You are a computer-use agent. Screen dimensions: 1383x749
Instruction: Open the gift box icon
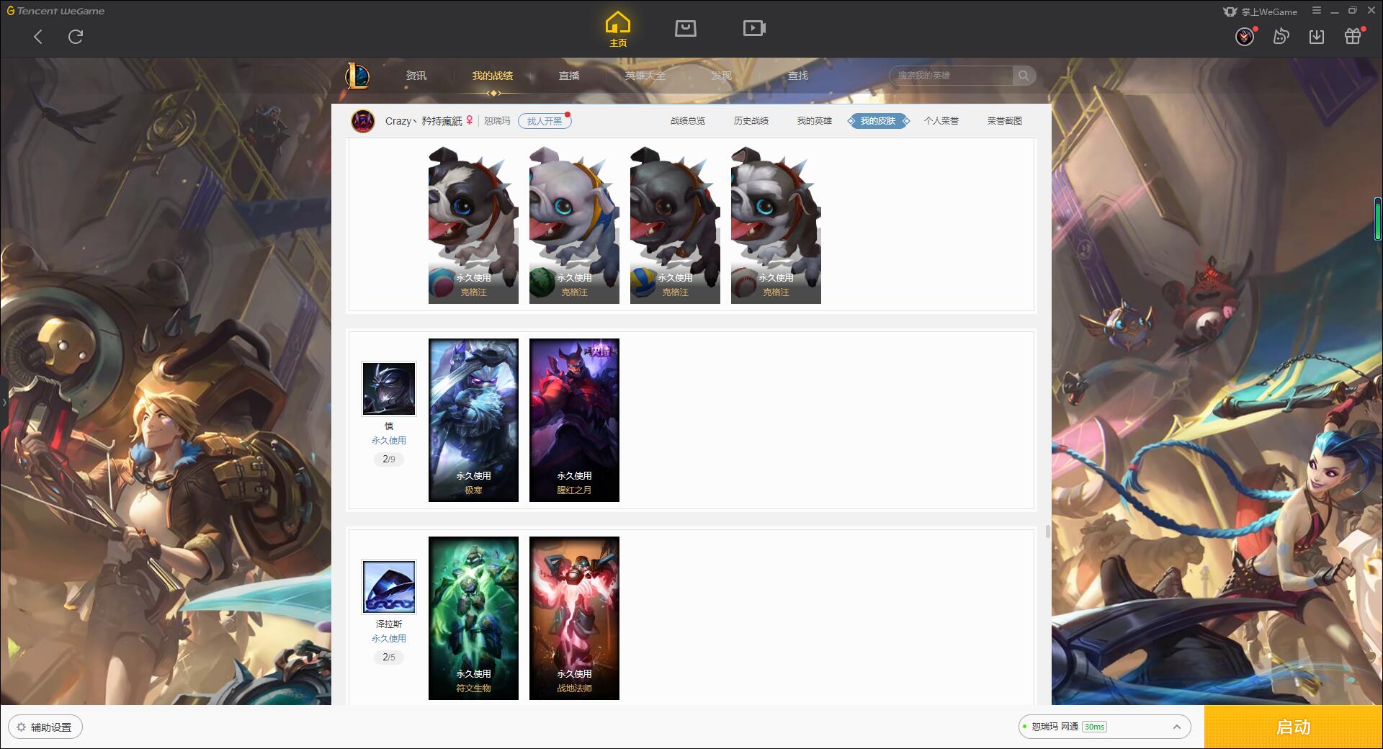point(1353,36)
